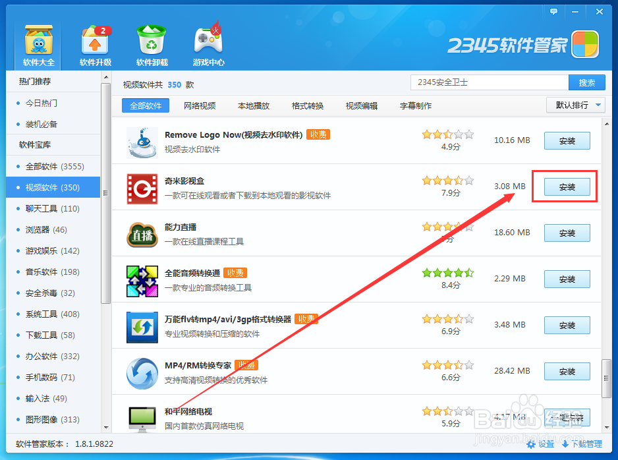The height and width of the screenshot is (460, 618).
Task: Select 浏览器 (46) category
Action: click(53, 229)
